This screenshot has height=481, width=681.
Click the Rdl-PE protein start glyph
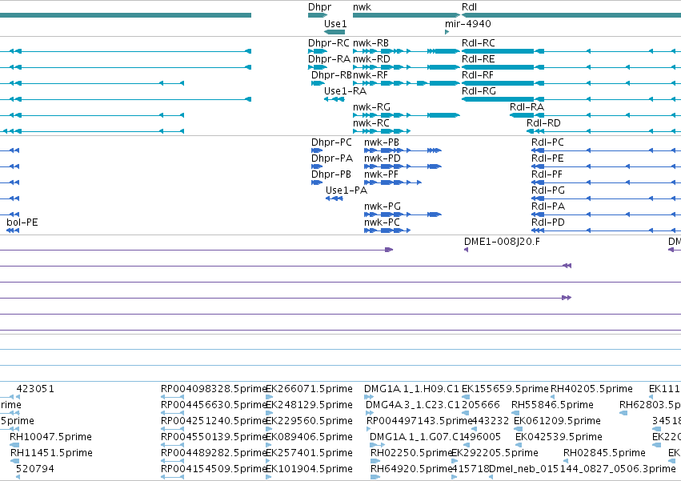coord(538,166)
